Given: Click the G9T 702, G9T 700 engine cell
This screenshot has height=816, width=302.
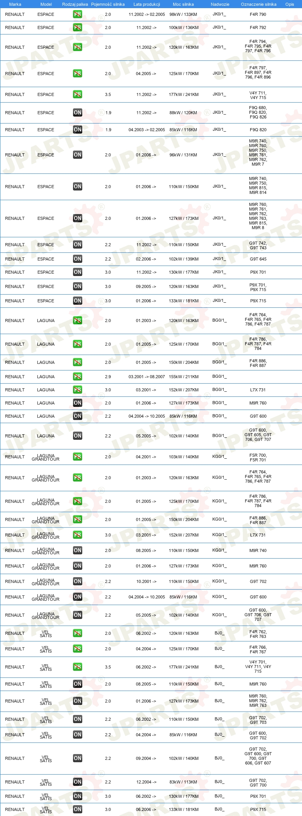Looking at the screenshot, I should 258,783.
